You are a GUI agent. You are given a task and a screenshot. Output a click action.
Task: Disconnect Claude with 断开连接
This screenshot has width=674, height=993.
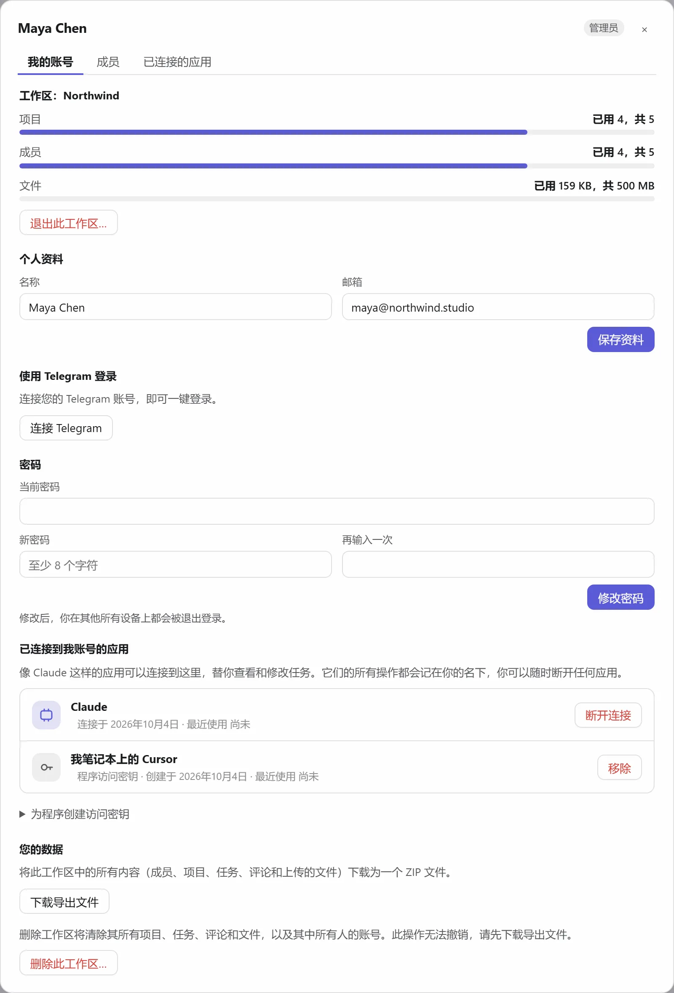(608, 715)
